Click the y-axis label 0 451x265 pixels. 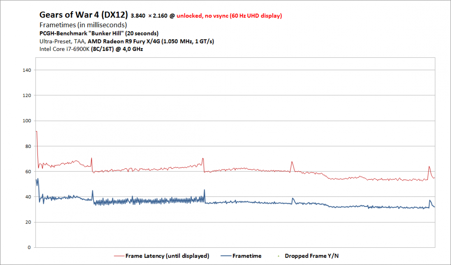[x=30, y=247]
